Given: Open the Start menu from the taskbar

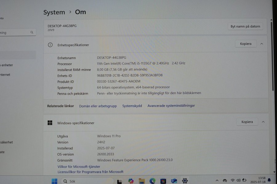Looking at the screenshot, I should (54, 181).
